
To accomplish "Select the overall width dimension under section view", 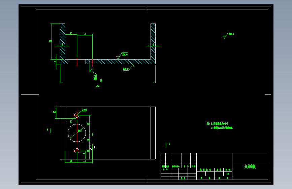I will click(101, 81).
